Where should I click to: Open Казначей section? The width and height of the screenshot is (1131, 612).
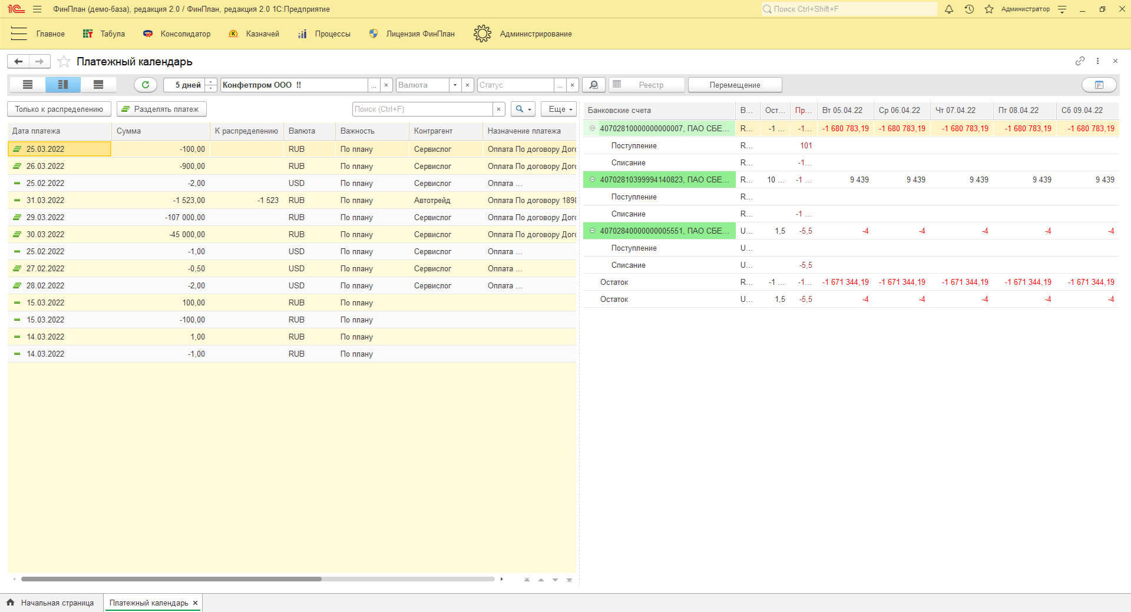click(254, 34)
